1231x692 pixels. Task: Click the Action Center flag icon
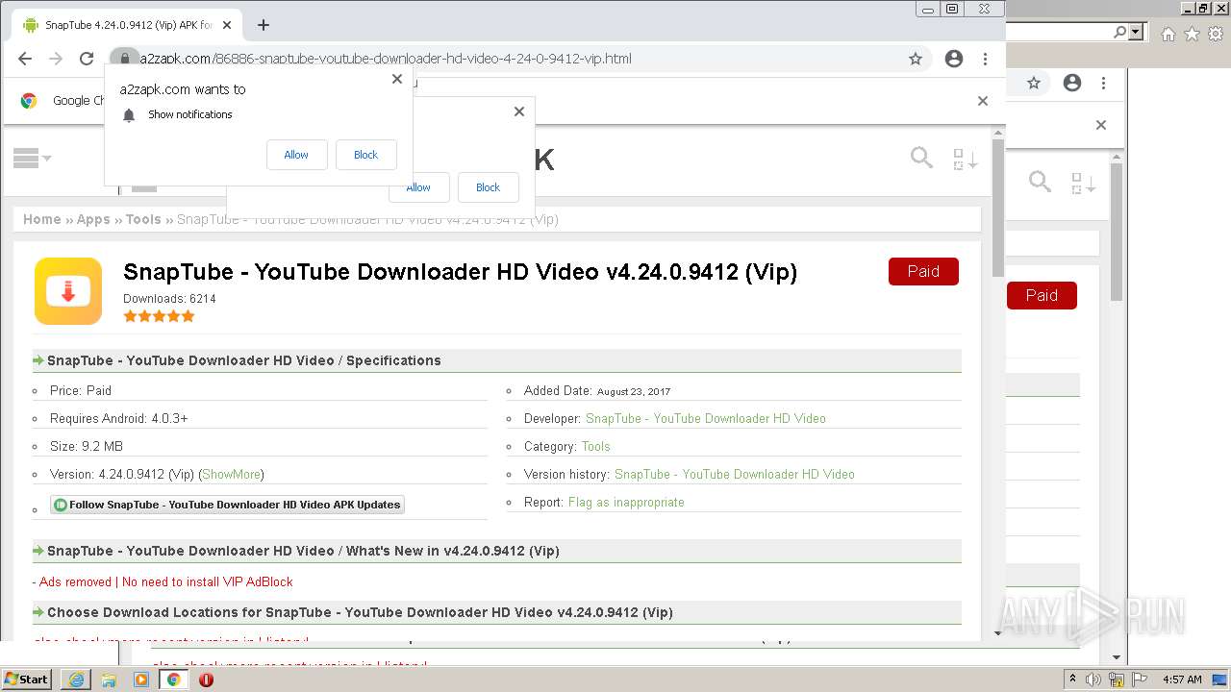[x=1139, y=680]
